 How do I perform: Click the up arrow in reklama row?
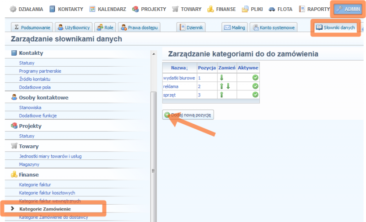(x=221, y=86)
